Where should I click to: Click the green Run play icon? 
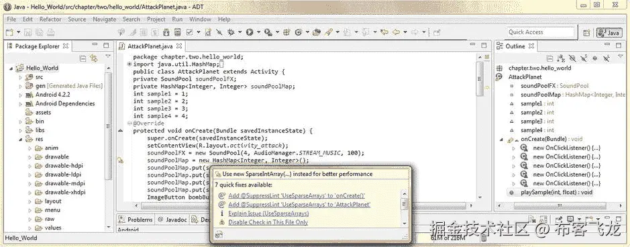coord(250,32)
